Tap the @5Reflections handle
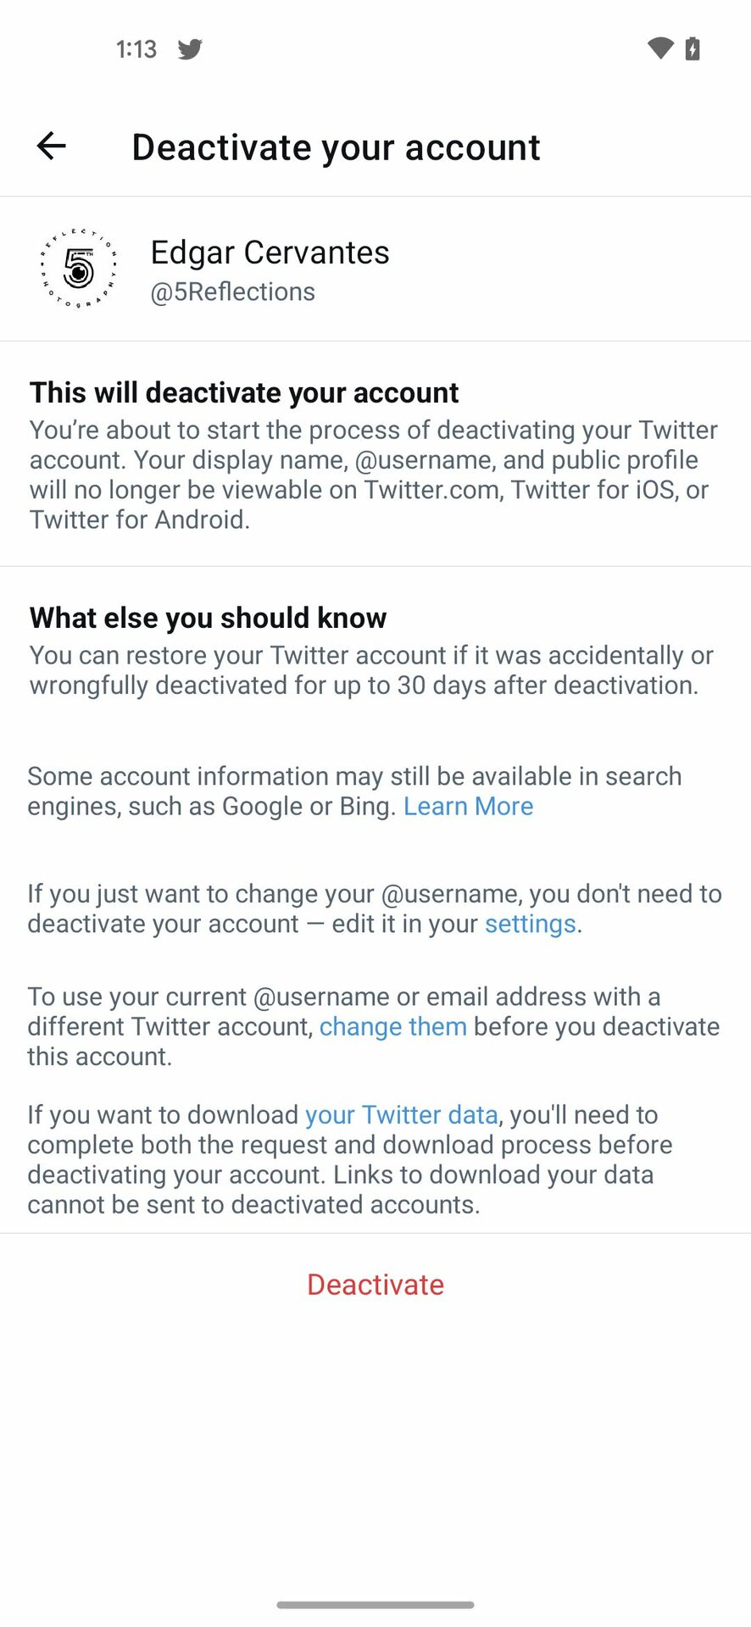The height and width of the screenshot is (1627, 751). coord(232,292)
